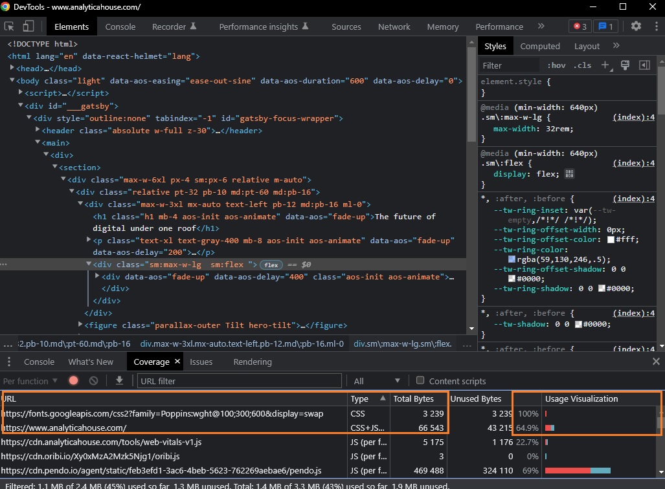Open the Sources tab
This screenshot has width=665, height=489.
tap(346, 27)
